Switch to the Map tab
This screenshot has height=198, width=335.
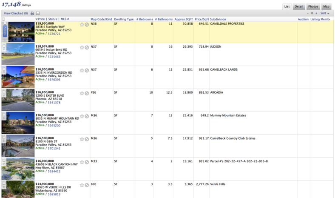click(326, 6)
